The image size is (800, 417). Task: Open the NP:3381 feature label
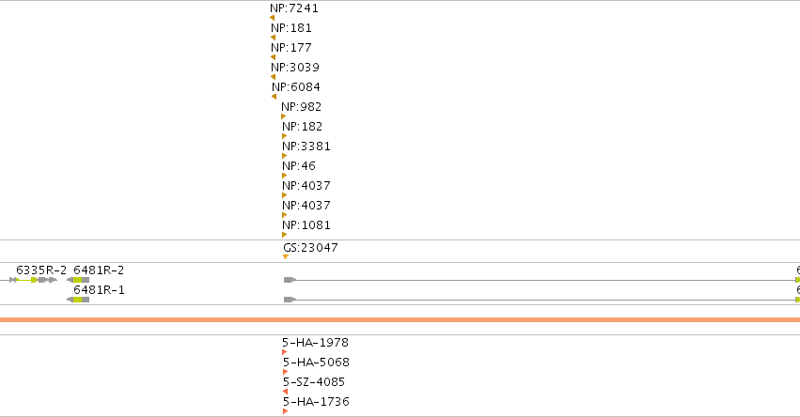(306, 147)
